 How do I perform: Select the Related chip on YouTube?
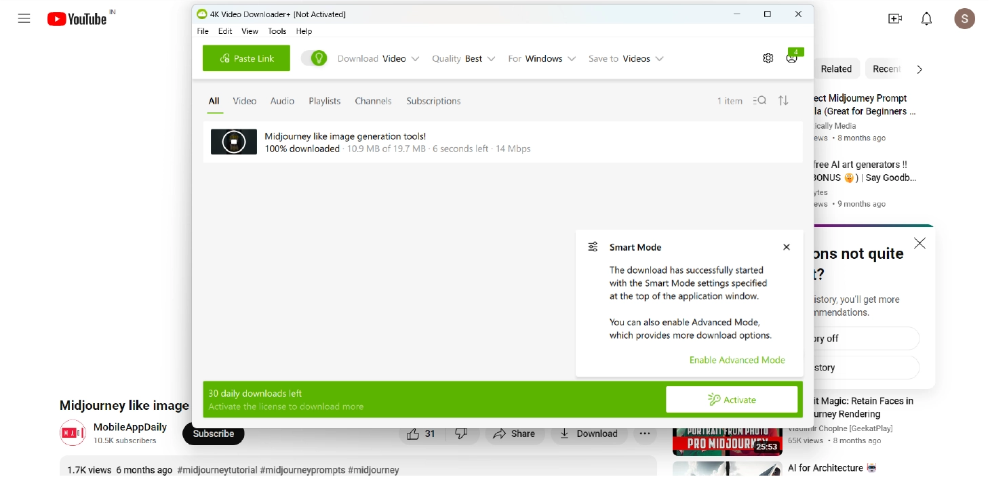click(x=835, y=69)
